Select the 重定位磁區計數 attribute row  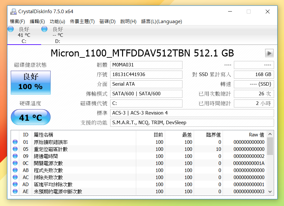tap(138, 149)
